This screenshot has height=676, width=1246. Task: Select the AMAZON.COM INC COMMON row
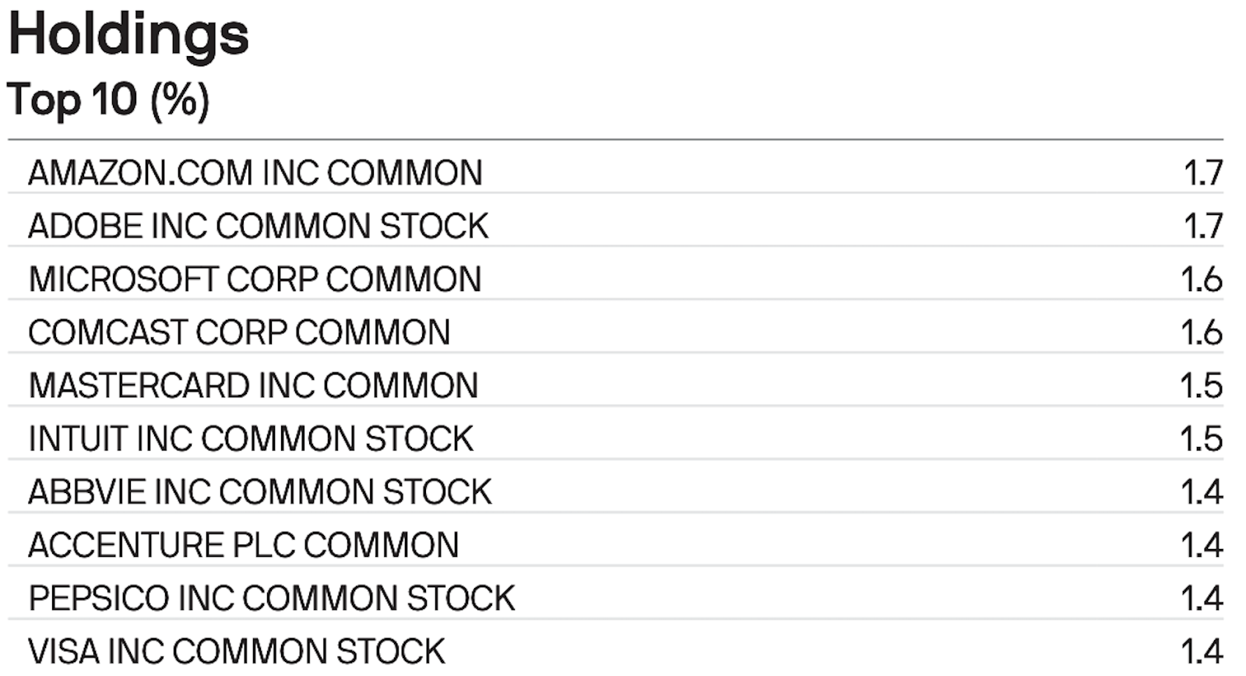tap(255, 173)
